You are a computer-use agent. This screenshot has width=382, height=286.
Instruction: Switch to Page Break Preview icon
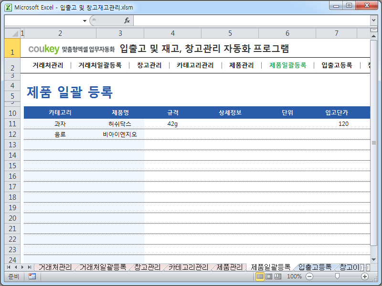click(278, 276)
